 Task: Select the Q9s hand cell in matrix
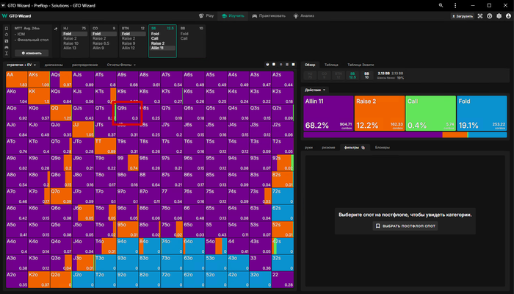(126, 112)
